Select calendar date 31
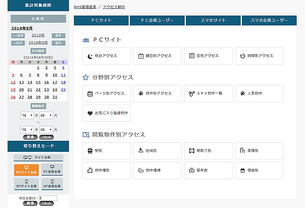Screen dimensions: 305x208 (55, 97)
